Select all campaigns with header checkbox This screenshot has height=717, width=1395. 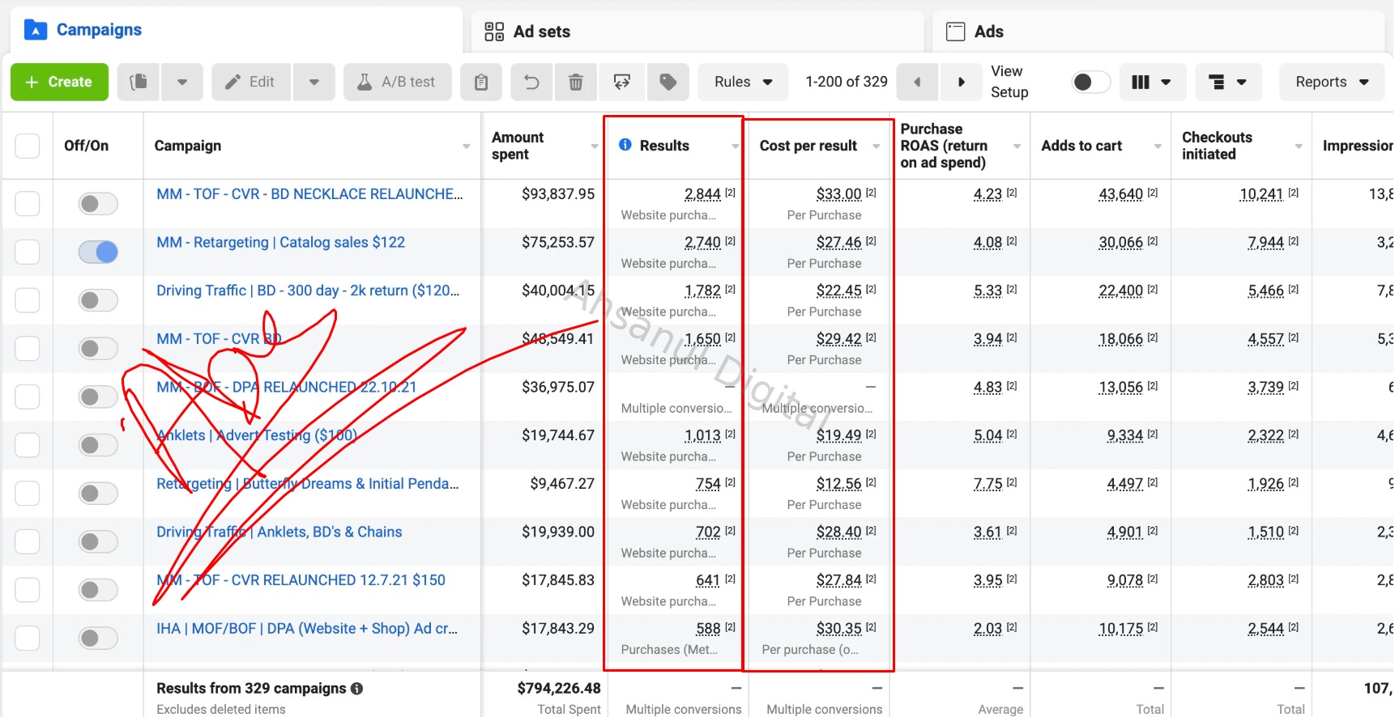click(28, 146)
